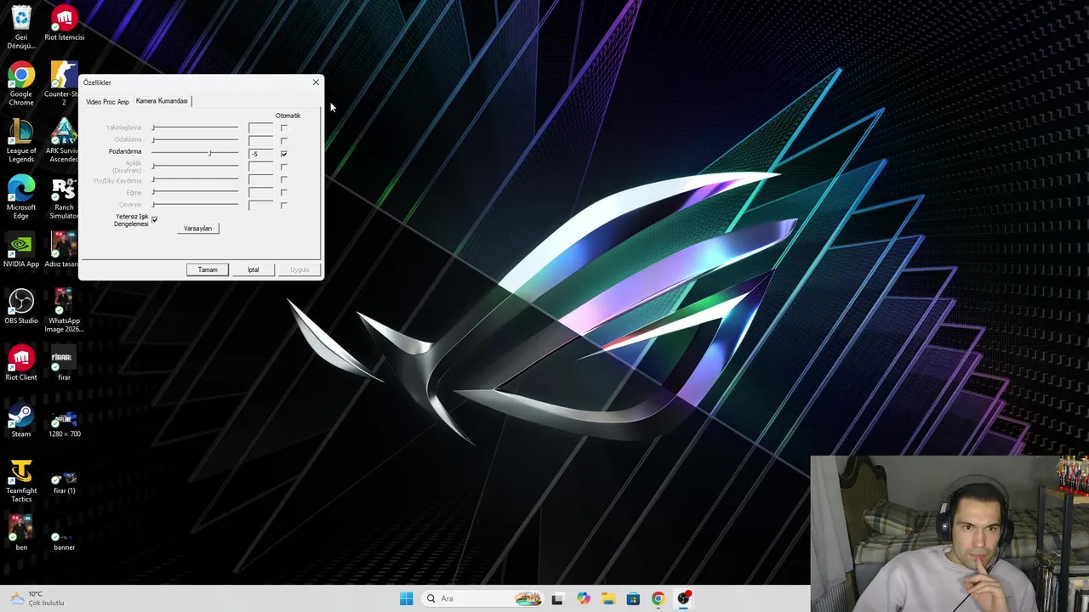This screenshot has width=1089, height=612.
Task: Select the Adsız tasarım desktop file
Action: pyautogui.click(x=64, y=250)
